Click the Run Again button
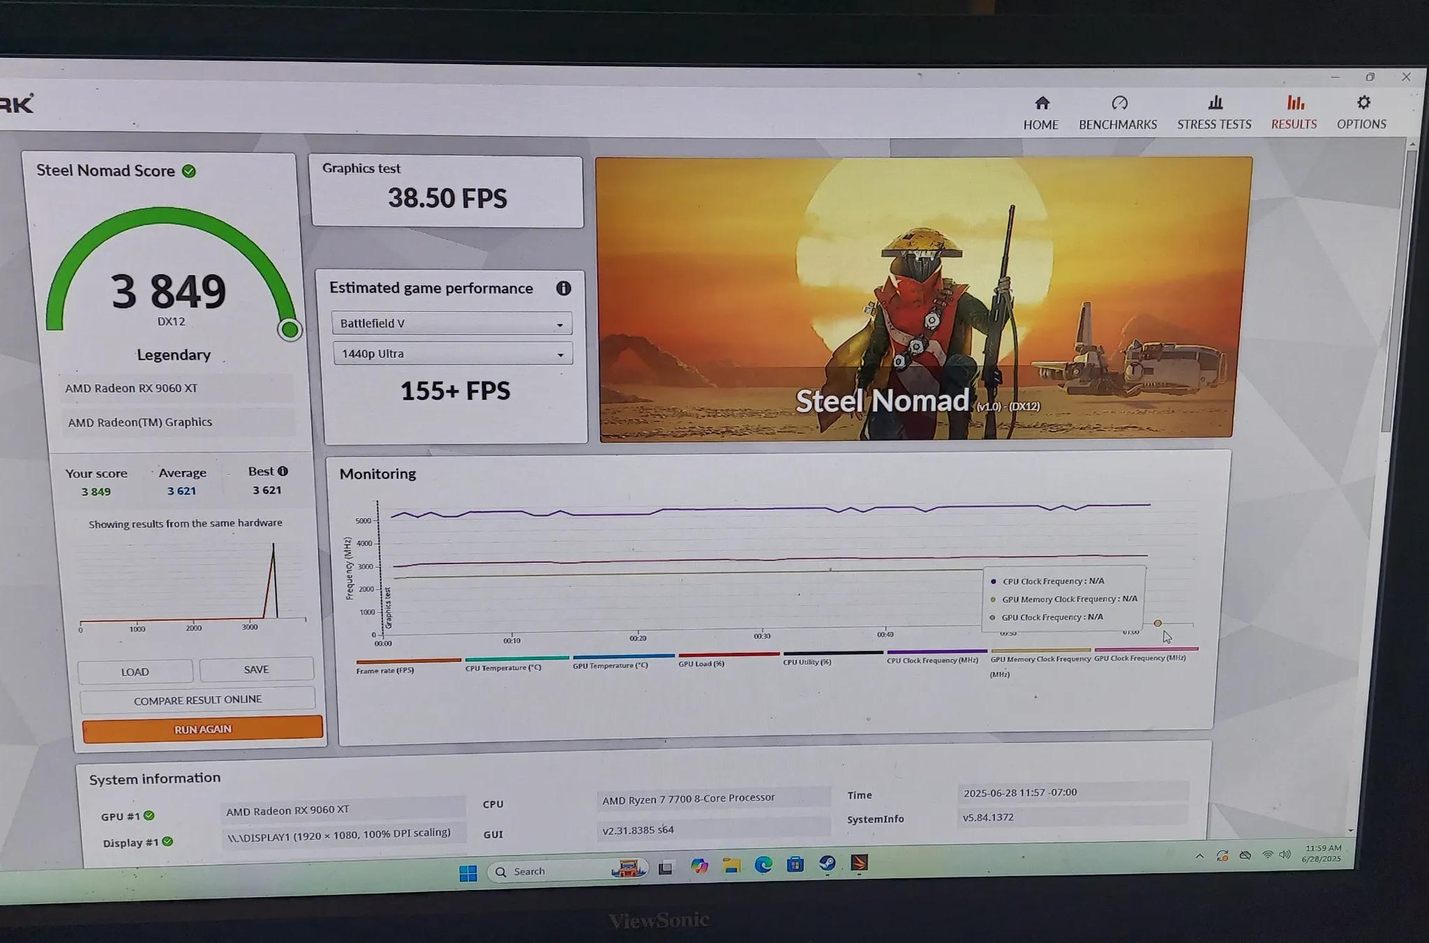The width and height of the screenshot is (1429, 943). (x=202, y=729)
